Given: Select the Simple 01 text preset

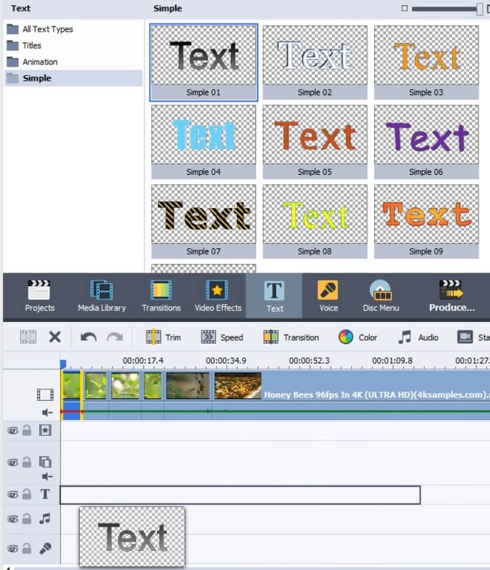Looking at the screenshot, I should pyautogui.click(x=203, y=63).
